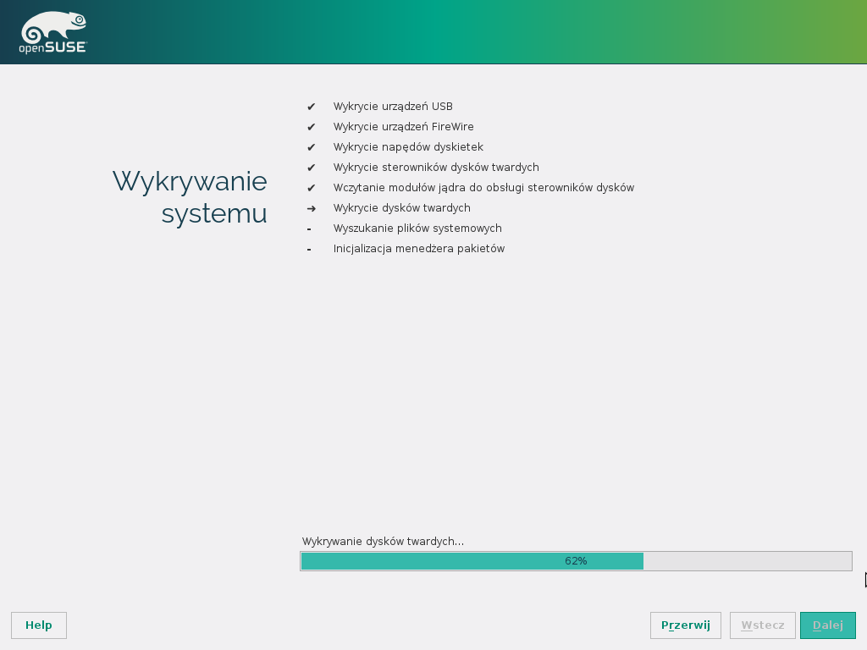Click dash marker beside Wyszukanie plików systemowych
The image size is (867, 650).
pos(309,229)
